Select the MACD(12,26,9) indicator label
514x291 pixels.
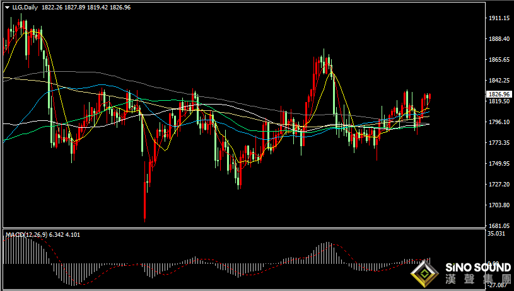click(x=27, y=235)
